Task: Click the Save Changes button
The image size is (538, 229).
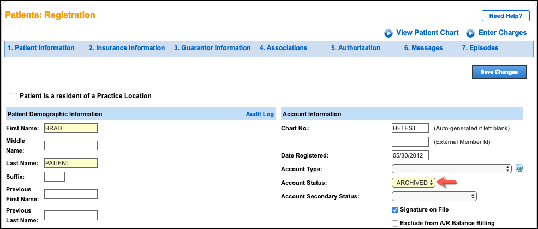Action: [x=499, y=72]
